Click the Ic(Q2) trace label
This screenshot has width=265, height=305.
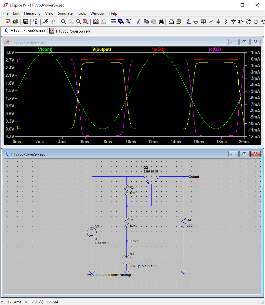(215, 49)
